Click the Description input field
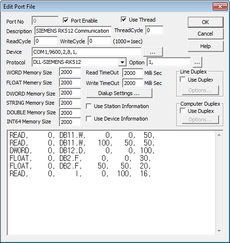Viewport: 230px width, 243px height. [x=73, y=31]
